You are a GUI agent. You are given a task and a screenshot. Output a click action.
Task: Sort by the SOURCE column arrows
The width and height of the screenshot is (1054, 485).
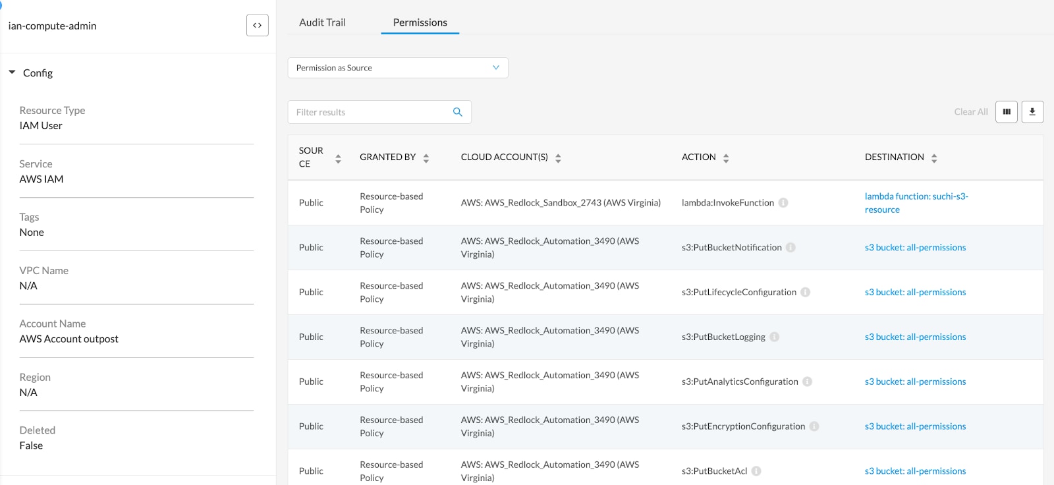(x=338, y=158)
